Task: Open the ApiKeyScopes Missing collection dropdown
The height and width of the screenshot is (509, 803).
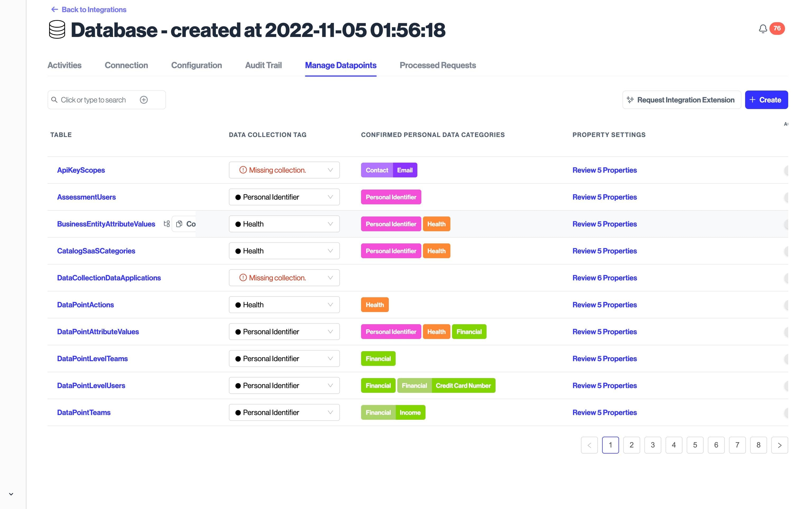Action: [284, 170]
